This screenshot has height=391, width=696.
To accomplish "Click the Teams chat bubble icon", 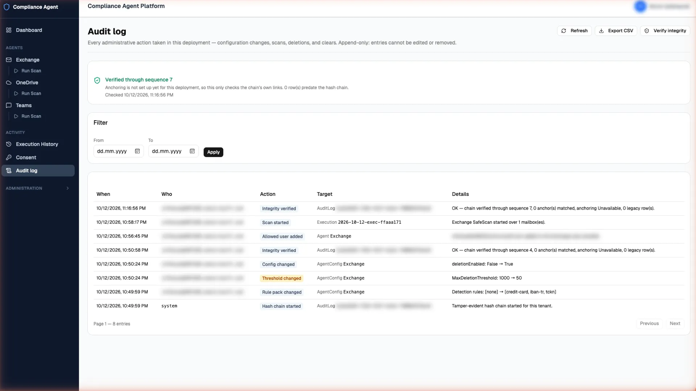I will pyautogui.click(x=9, y=105).
